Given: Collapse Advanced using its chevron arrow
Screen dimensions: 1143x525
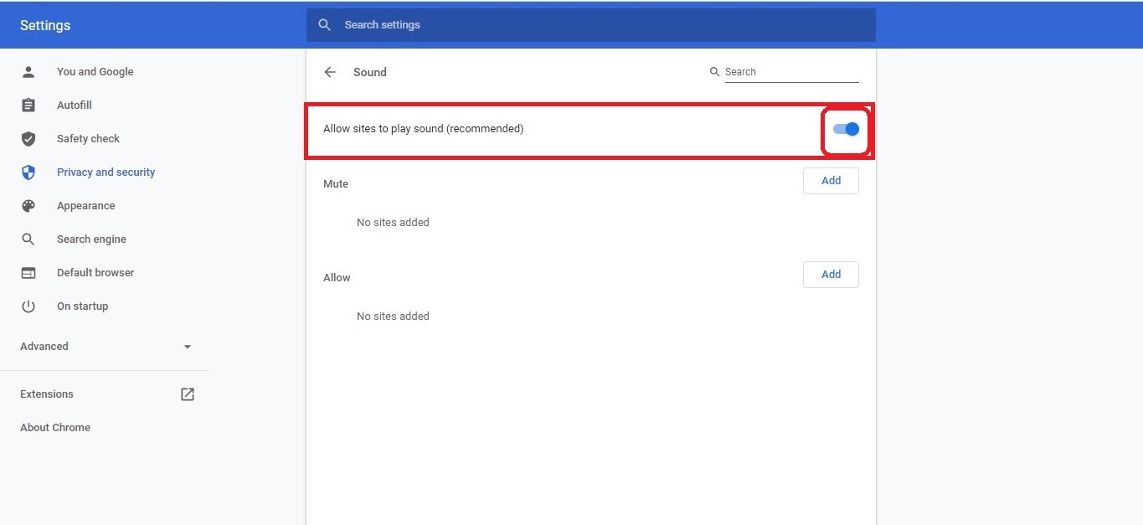Looking at the screenshot, I should tap(187, 346).
